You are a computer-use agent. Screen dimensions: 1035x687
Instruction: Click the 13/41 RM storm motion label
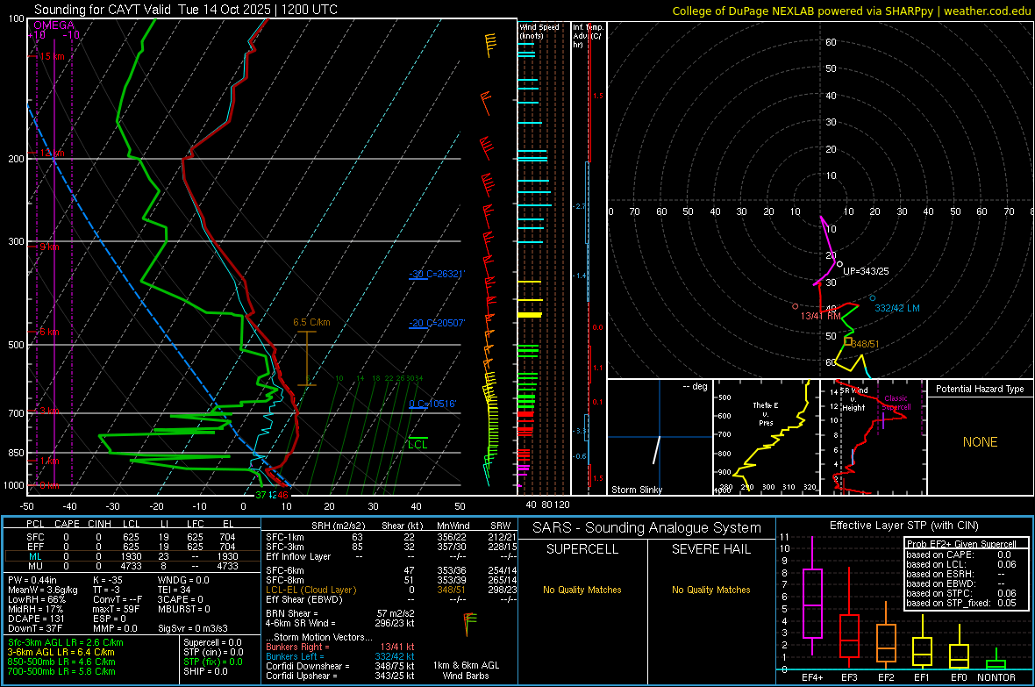click(x=820, y=316)
